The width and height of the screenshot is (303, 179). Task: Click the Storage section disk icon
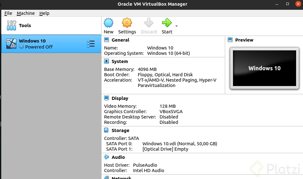pyautogui.click(x=106, y=130)
